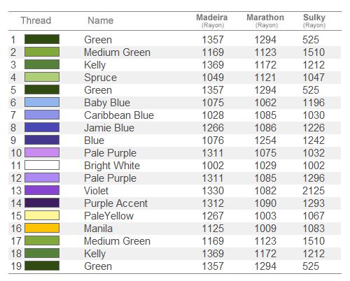Click Madeira code 1266 for Jamie Blue

tap(213, 128)
